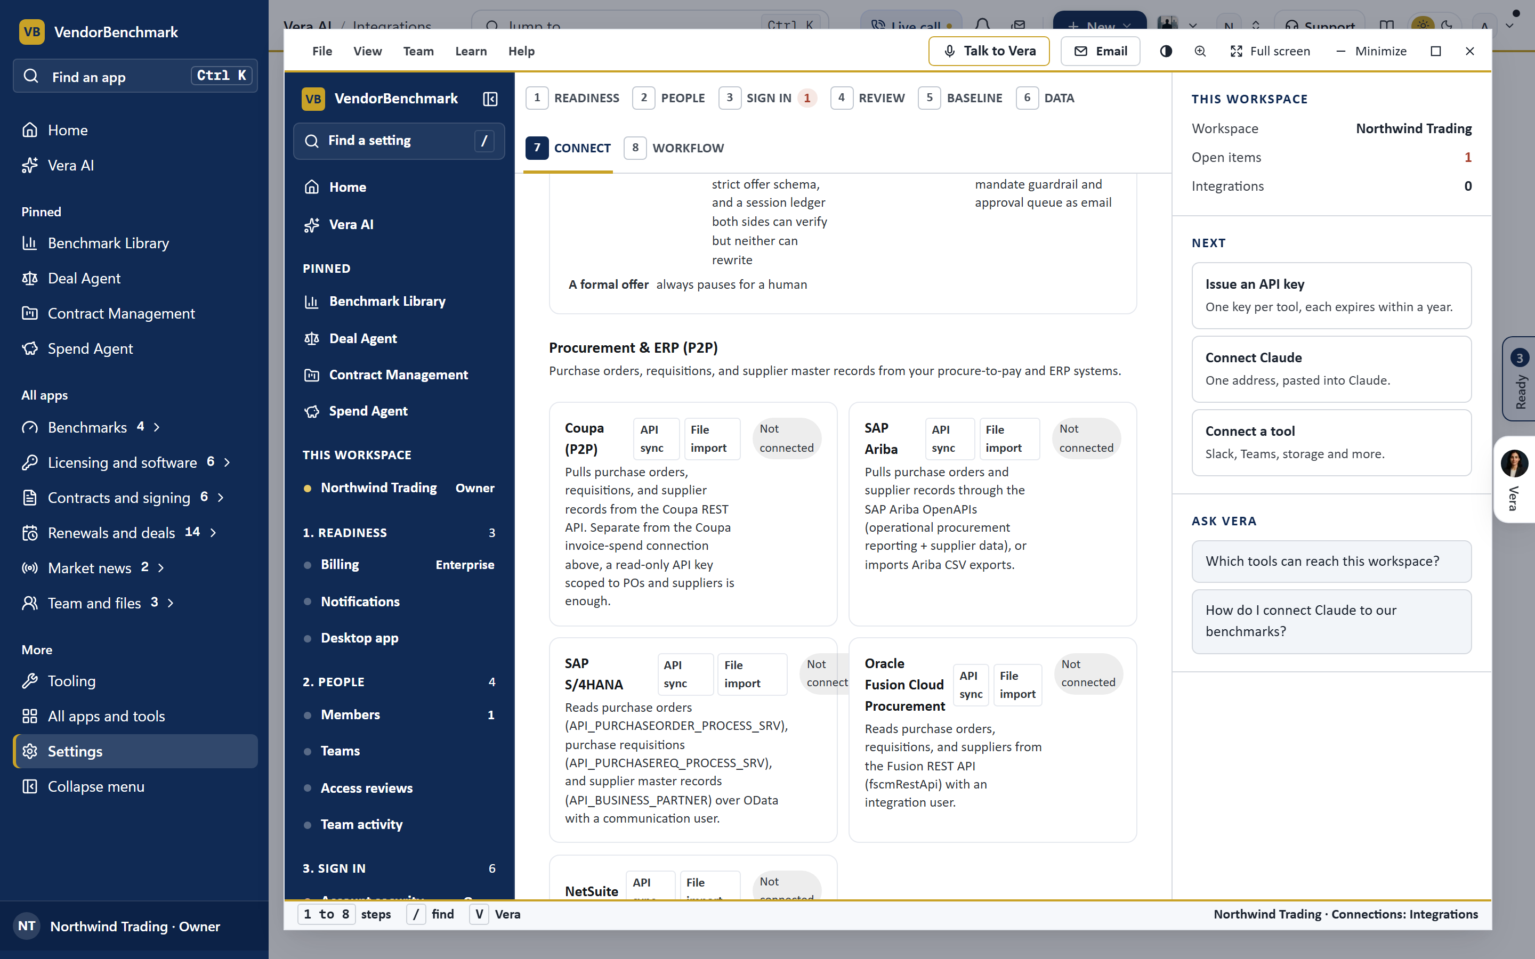Screen dimensions: 1535x959
Task: Open Benchmark Library in outer sidebar
Action: click(x=108, y=243)
